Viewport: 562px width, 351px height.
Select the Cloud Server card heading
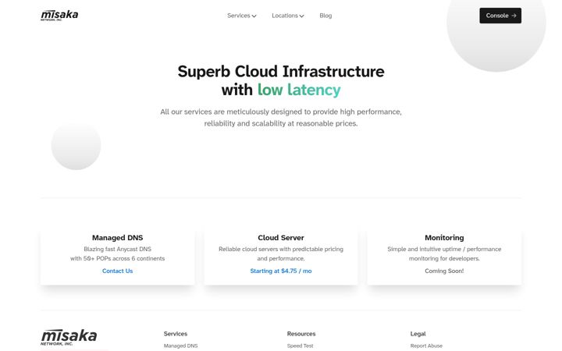[x=281, y=238]
